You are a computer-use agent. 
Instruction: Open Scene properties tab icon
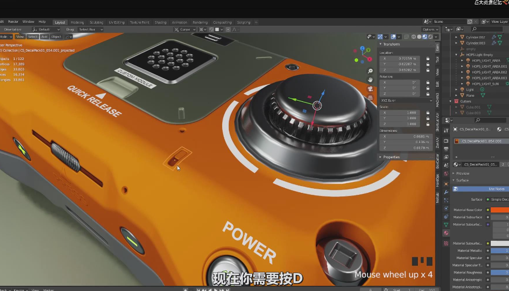point(446,165)
